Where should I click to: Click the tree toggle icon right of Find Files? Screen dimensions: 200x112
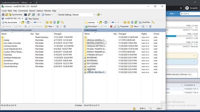click(x=153, y=22)
